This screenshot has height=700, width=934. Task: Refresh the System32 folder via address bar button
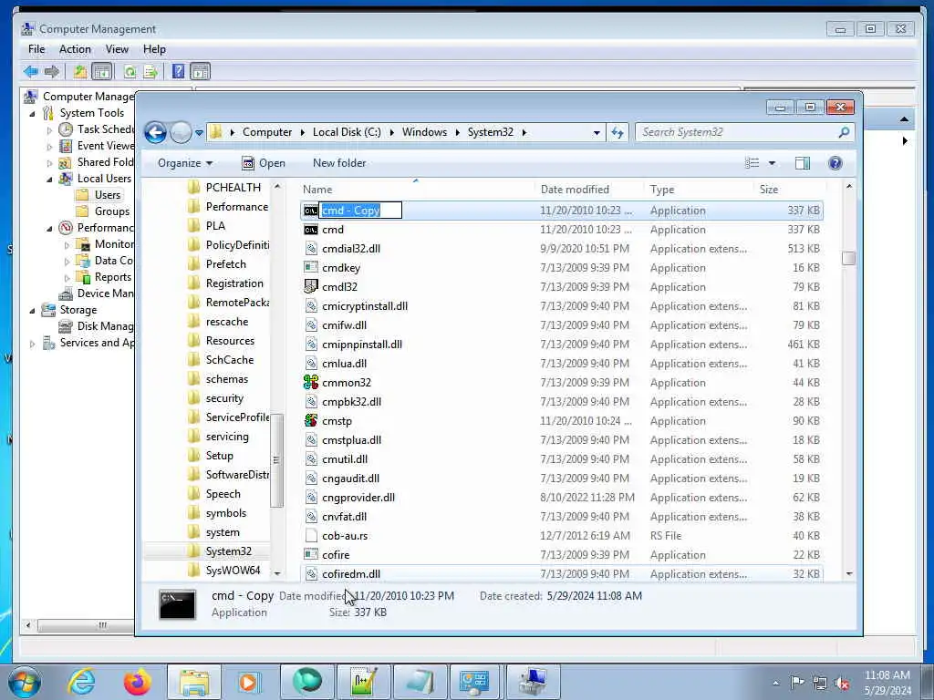[x=617, y=132]
